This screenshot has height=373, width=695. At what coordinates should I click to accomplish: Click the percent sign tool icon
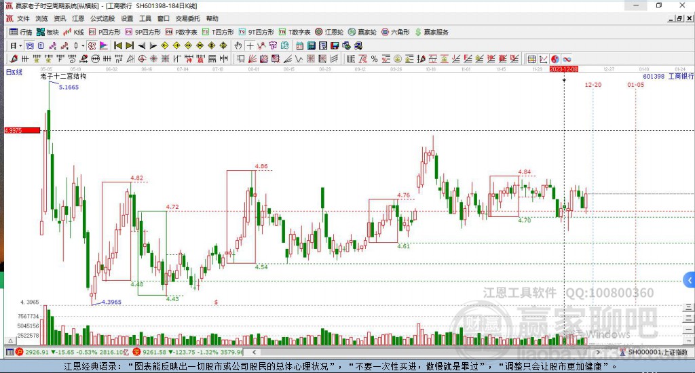pos(375,59)
